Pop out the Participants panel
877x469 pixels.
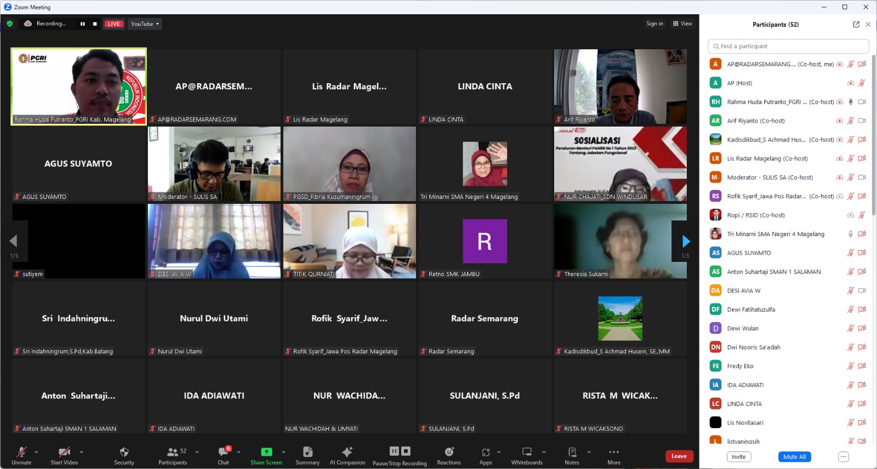856,24
